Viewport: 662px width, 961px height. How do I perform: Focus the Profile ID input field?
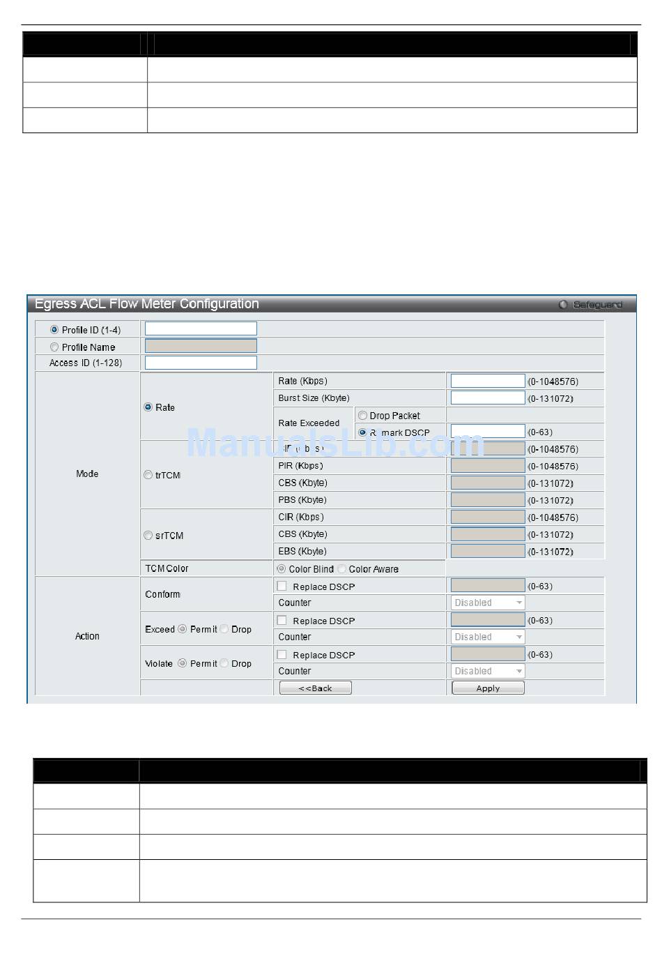(201, 328)
